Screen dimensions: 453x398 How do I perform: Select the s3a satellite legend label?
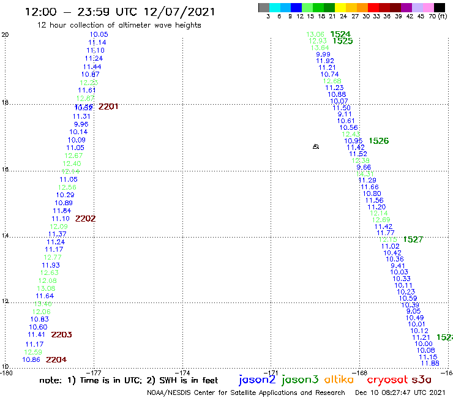point(422,380)
